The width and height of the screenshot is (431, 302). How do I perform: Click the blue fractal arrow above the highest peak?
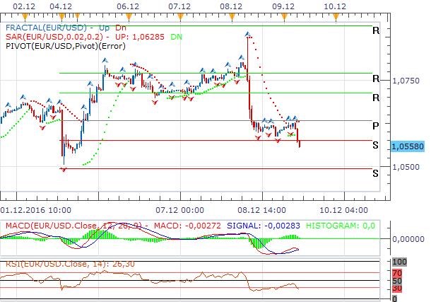point(247,33)
